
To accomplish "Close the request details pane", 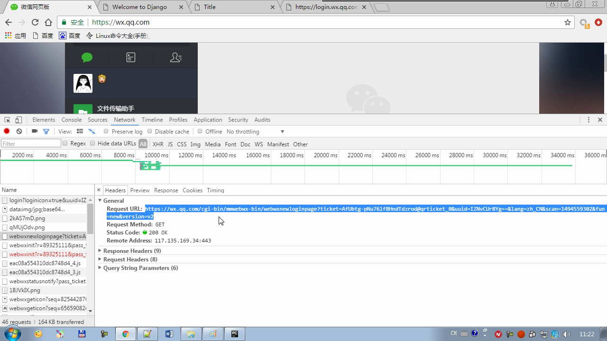I will pos(99,190).
